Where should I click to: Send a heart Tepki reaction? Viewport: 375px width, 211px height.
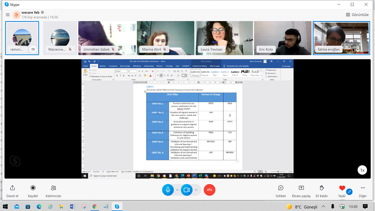pos(342,188)
